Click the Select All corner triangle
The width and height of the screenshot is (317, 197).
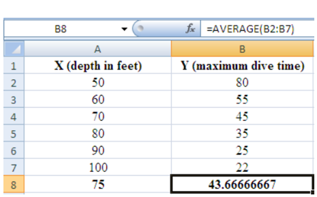[14, 50]
